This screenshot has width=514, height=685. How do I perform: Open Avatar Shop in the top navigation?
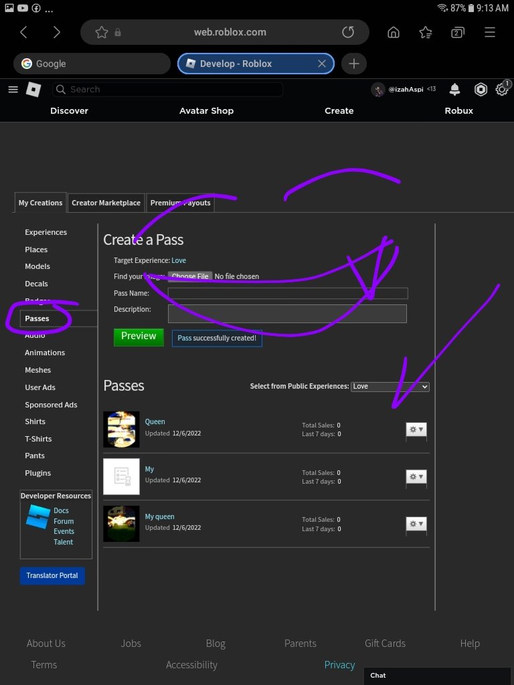(206, 111)
